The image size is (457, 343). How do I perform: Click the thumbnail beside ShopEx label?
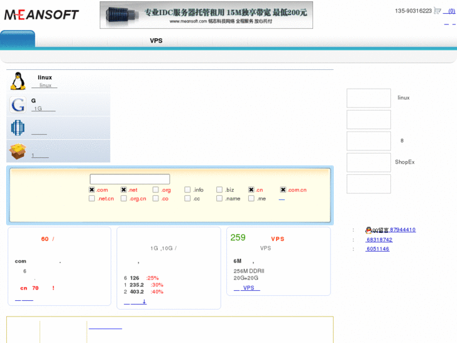[x=369, y=162]
